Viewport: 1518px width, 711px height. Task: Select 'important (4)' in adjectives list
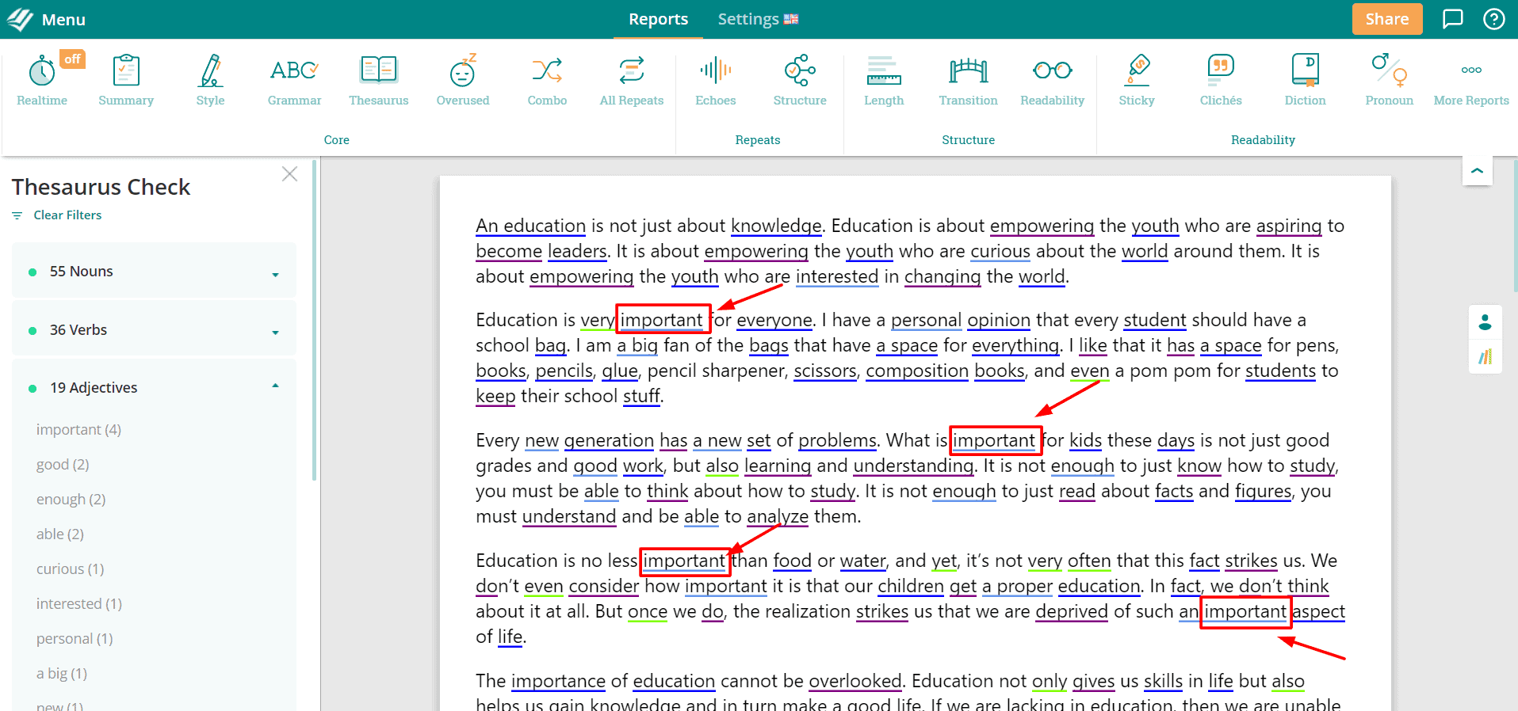point(78,430)
